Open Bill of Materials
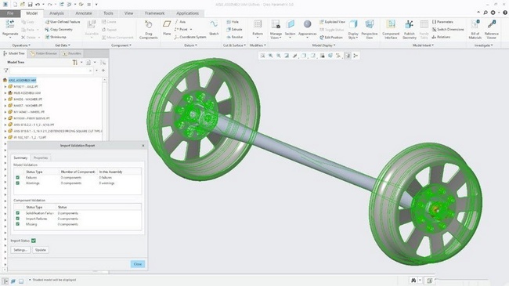509x286 pixels. [x=475, y=29]
